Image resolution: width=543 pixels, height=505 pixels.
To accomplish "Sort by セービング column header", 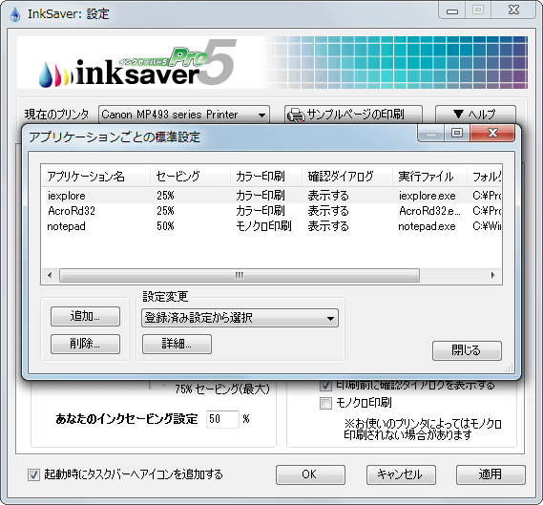I will click(190, 177).
